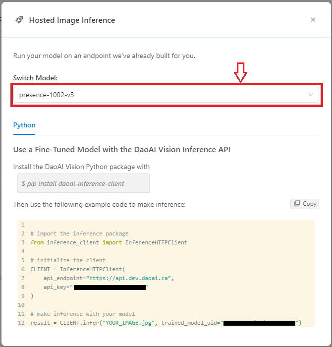
Task: Close the Hosted Image Inference dialog
Action: coord(313,20)
